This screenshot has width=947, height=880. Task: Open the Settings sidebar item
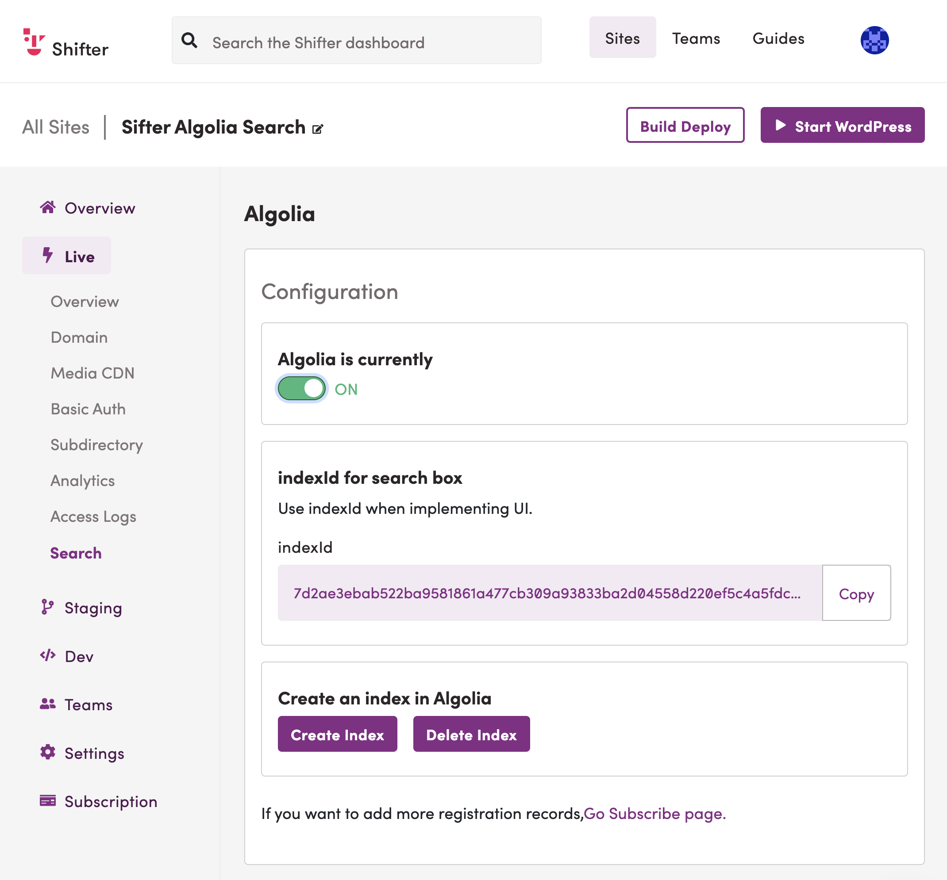click(x=82, y=754)
